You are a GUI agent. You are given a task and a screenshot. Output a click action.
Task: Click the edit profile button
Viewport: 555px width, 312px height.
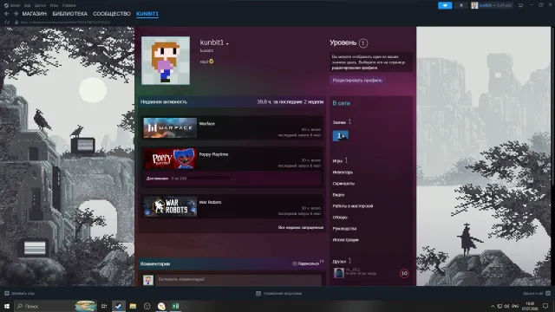pos(357,81)
